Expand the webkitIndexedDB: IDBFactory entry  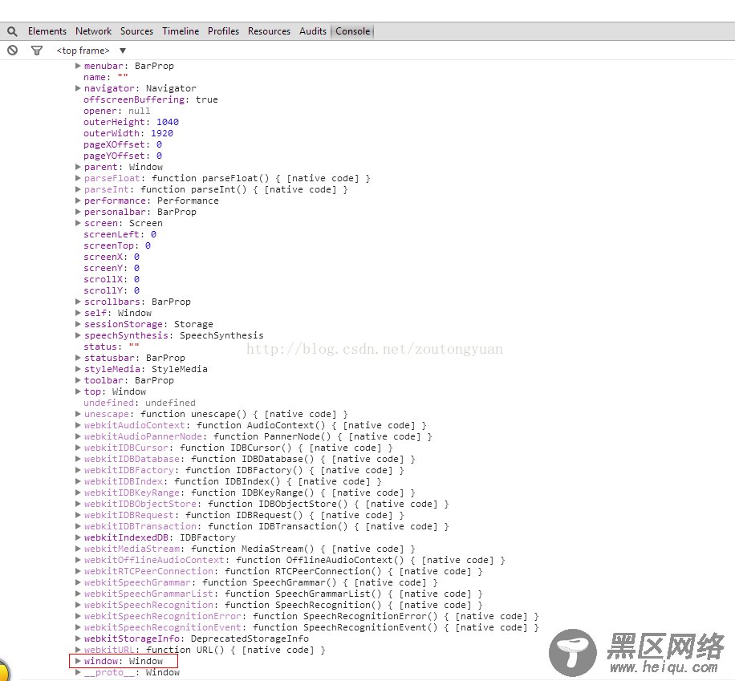pos(78,537)
